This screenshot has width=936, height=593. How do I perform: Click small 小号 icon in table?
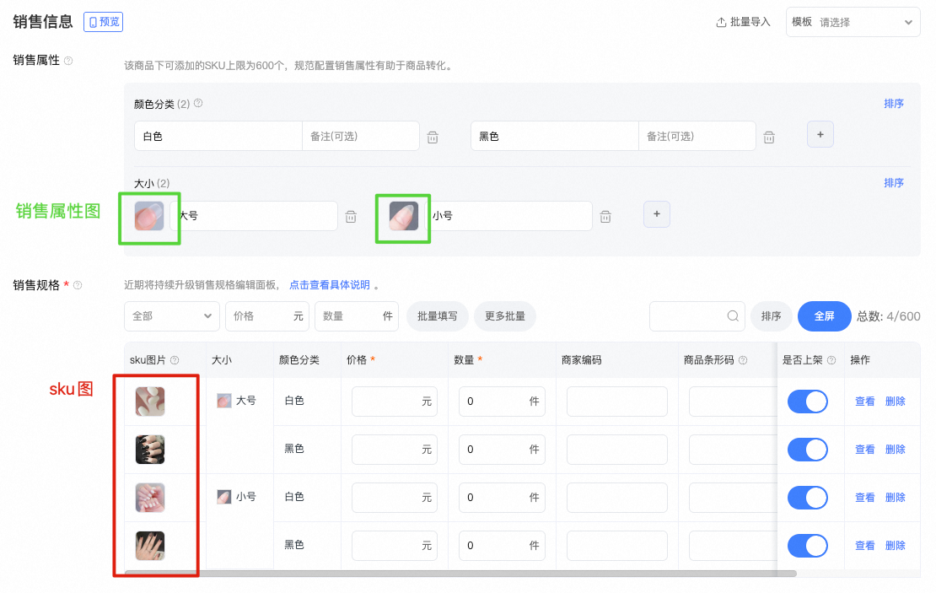[223, 497]
